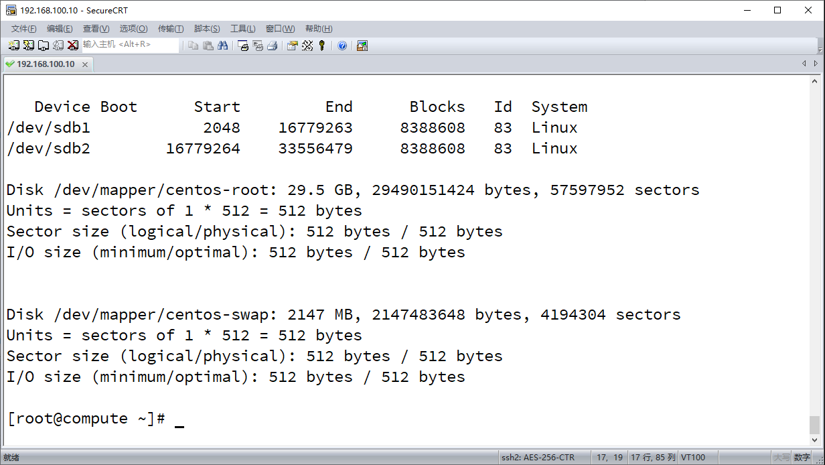
Task: Click the Paste clipboard toolbar icon
Action: point(208,46)
